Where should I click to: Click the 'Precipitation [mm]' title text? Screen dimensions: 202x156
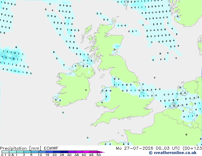[x=21, y=148]
